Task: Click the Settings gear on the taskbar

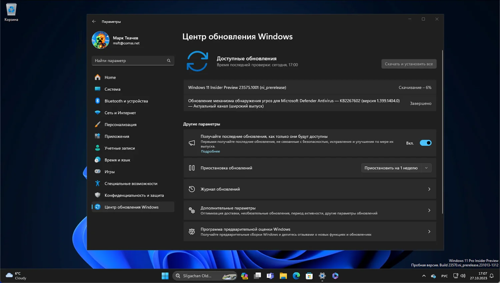Action: click(x=322, y=276)
